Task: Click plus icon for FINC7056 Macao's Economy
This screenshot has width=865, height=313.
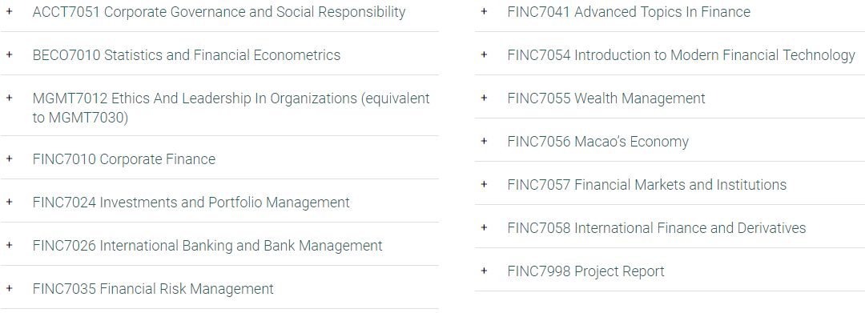Action: point(485,141)
